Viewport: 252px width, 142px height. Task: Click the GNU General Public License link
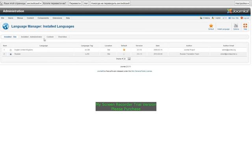(x=142, y=71)
